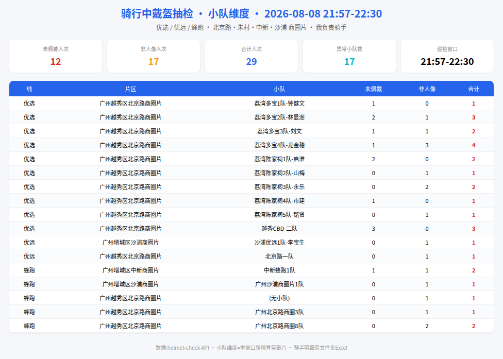The width and height of the screenshot is (503, 359).
Task: Click the team cell 荔湾陈家祠2队-山梅
Action: tap(279, 173)
